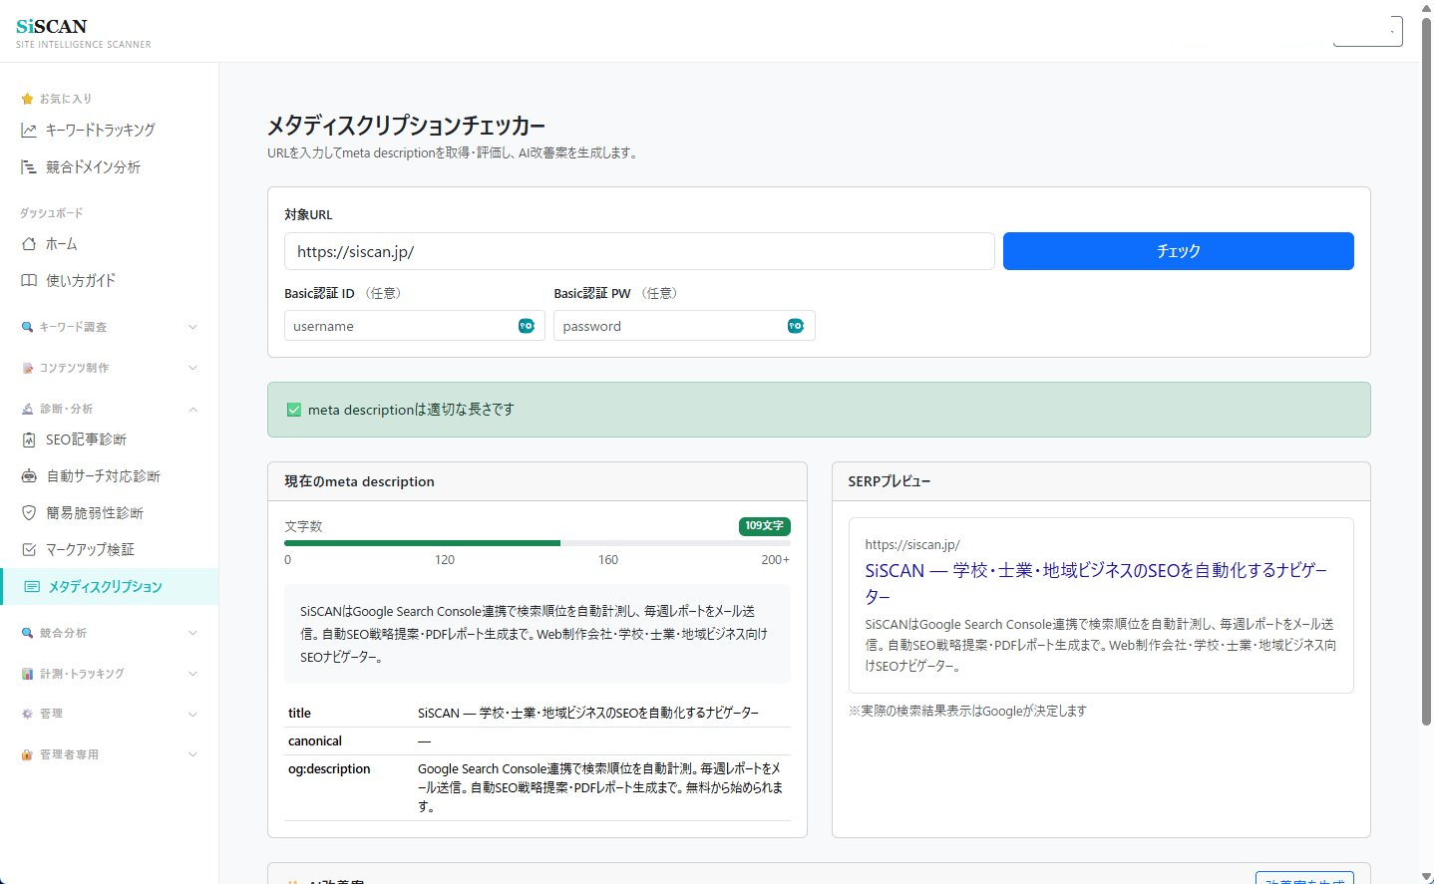This screenshot has width=1434, height=884.
Task: Click the メタディスクリプション sidebar icon
Action: [32, 587]
